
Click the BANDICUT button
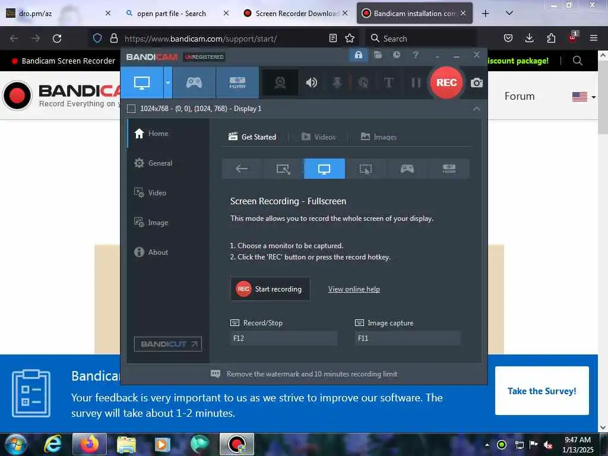tap(168, 344)
